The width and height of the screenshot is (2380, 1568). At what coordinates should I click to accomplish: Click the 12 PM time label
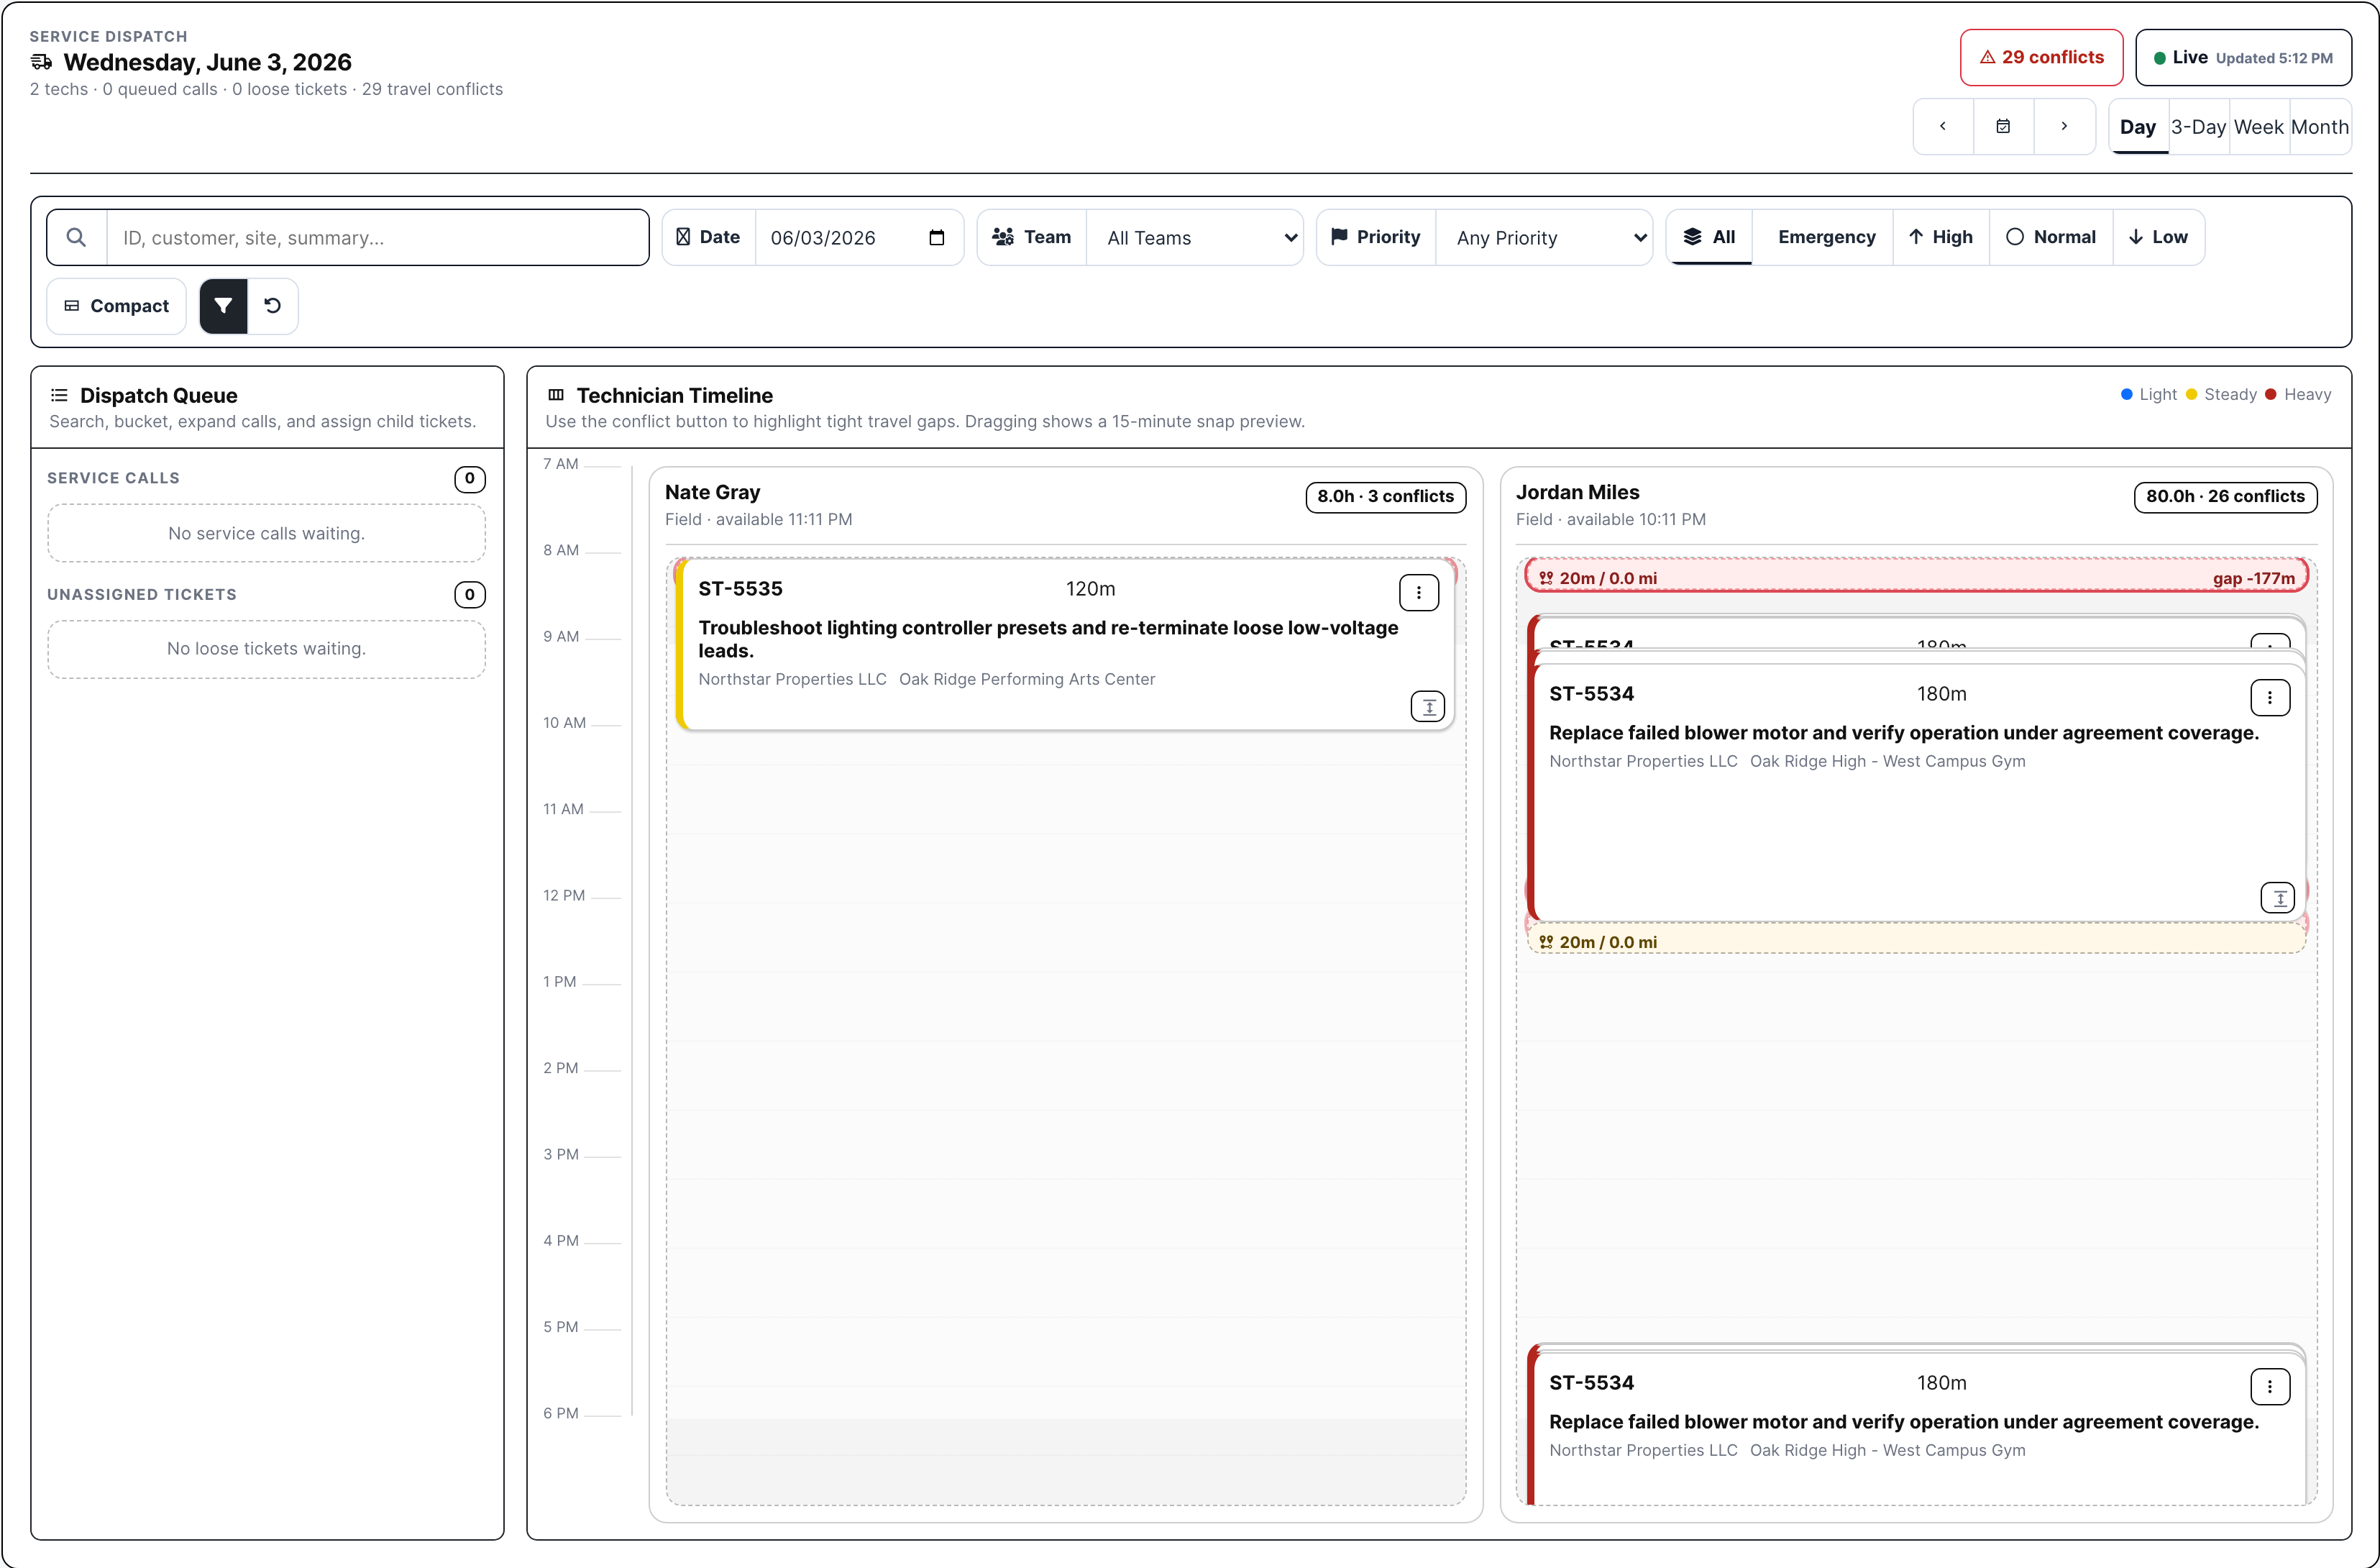point(564,895)
